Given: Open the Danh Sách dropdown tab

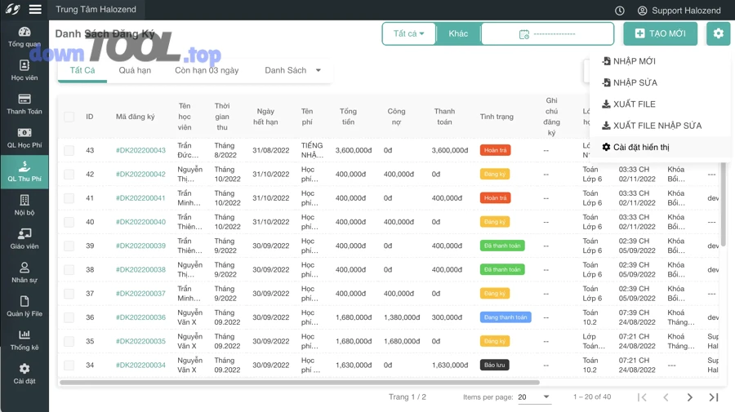Looking at the screenshot, I should point(292,70).
